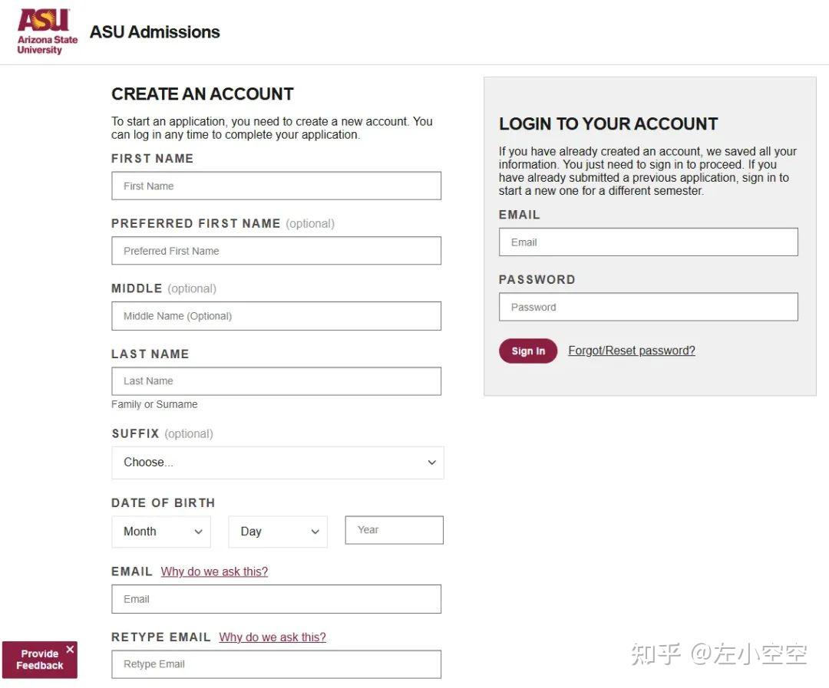This screenshot has width=829, height=688.
Task: Focus the login Password field
Action: (648, 307)
